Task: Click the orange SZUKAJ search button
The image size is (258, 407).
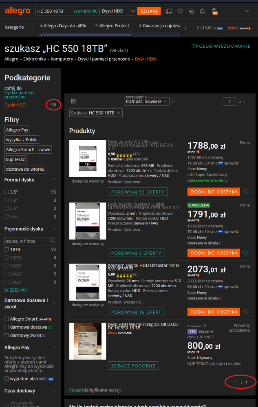Action: (149, 11)
